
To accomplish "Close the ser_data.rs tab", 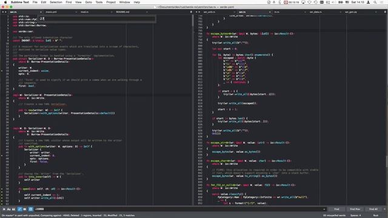I will pyautogui.click(x=340, y=12).
